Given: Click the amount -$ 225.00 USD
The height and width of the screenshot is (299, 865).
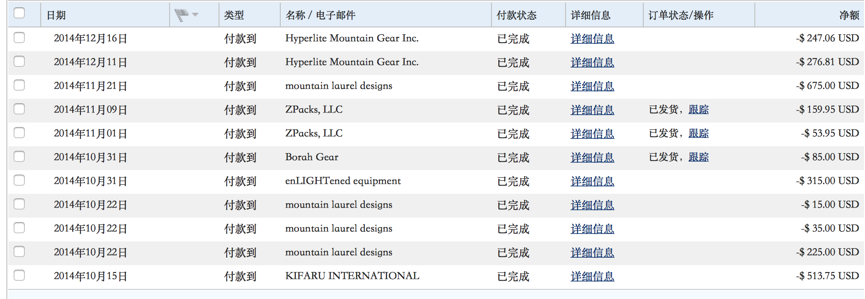Looking at the screenshot, I should (x=828, y=252).
